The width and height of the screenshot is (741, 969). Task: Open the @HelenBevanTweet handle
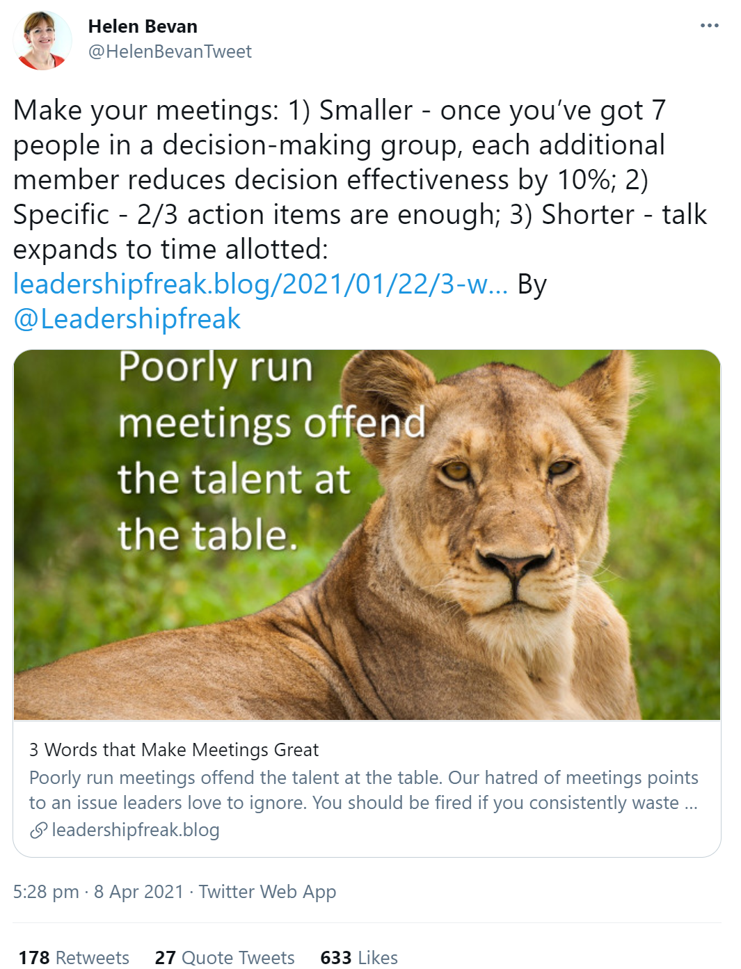[x=170, y=51]
